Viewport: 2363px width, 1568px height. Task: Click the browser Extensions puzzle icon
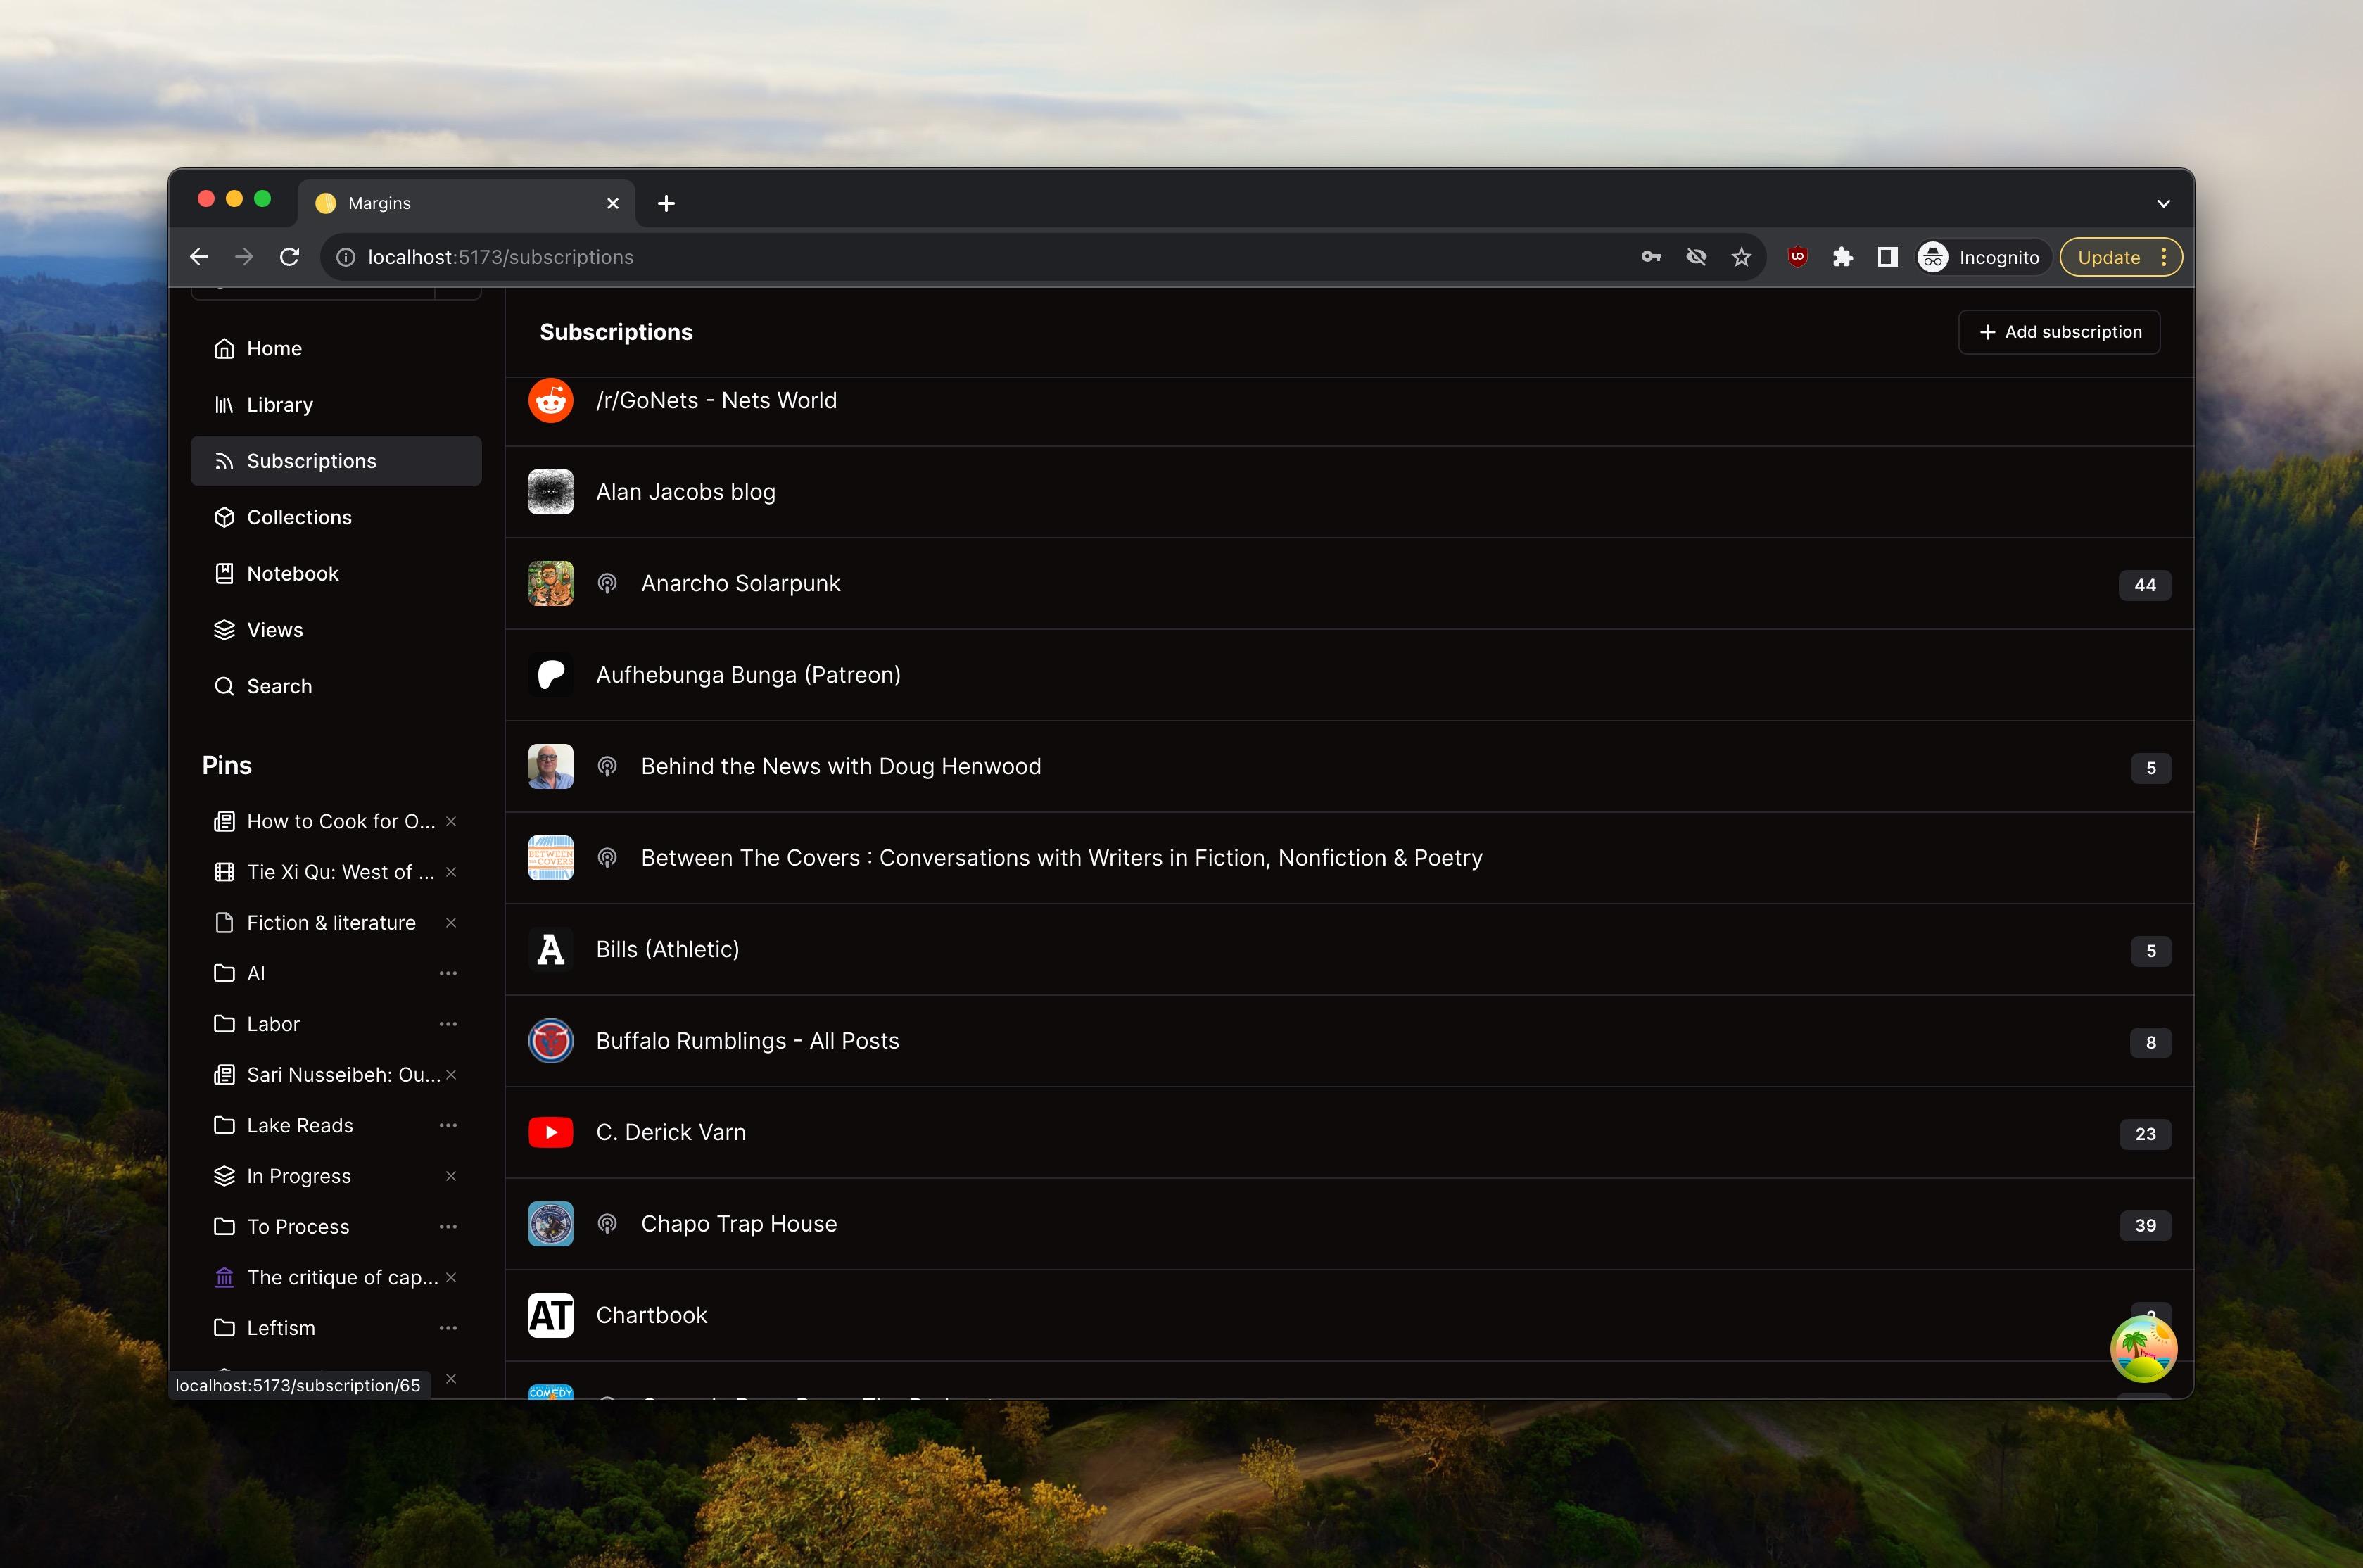pyautogui.click(x=1842, y=257)
